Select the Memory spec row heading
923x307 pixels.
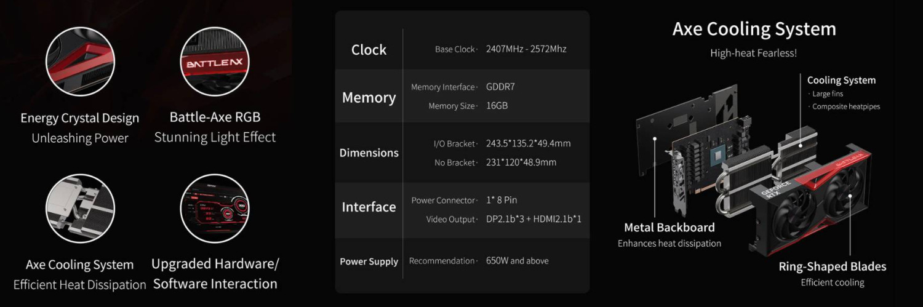(369, 97)
